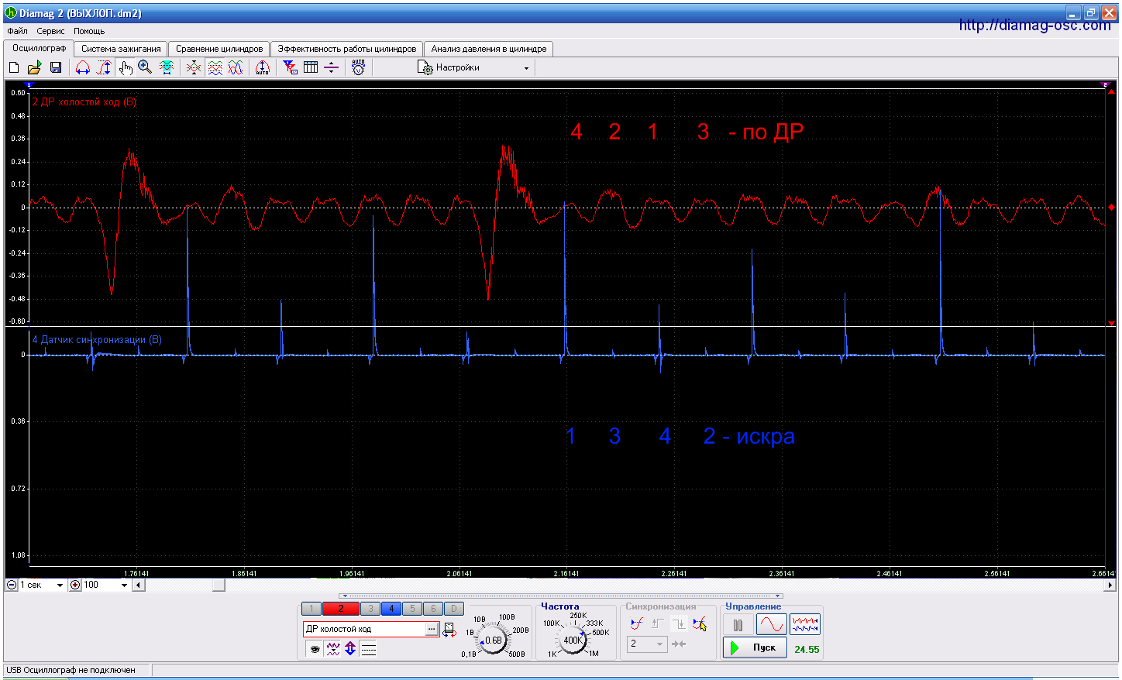Viewport: 1122px width, 680px height.
Task: Switch to the Система зажигания tab
Action: click(x=121, y=49)
